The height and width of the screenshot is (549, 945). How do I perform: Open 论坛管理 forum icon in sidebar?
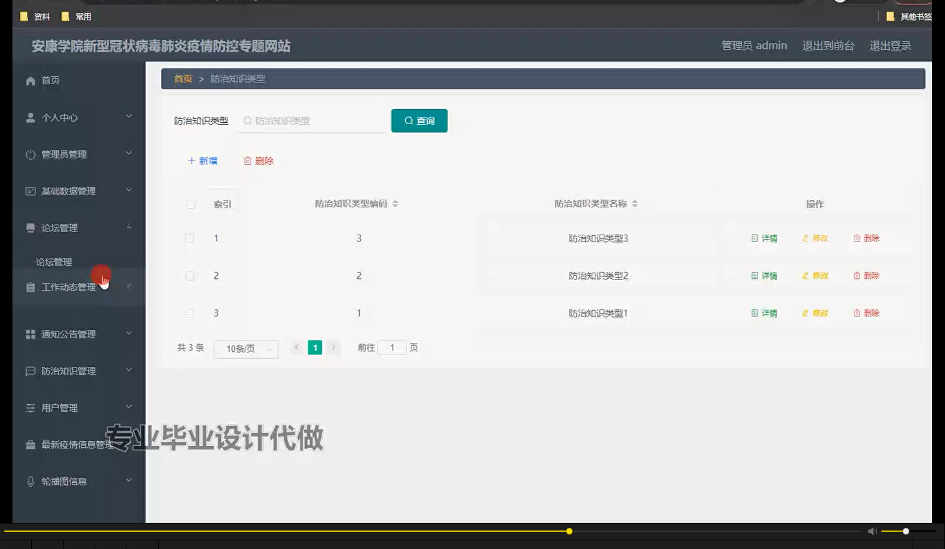click(30, 227)
